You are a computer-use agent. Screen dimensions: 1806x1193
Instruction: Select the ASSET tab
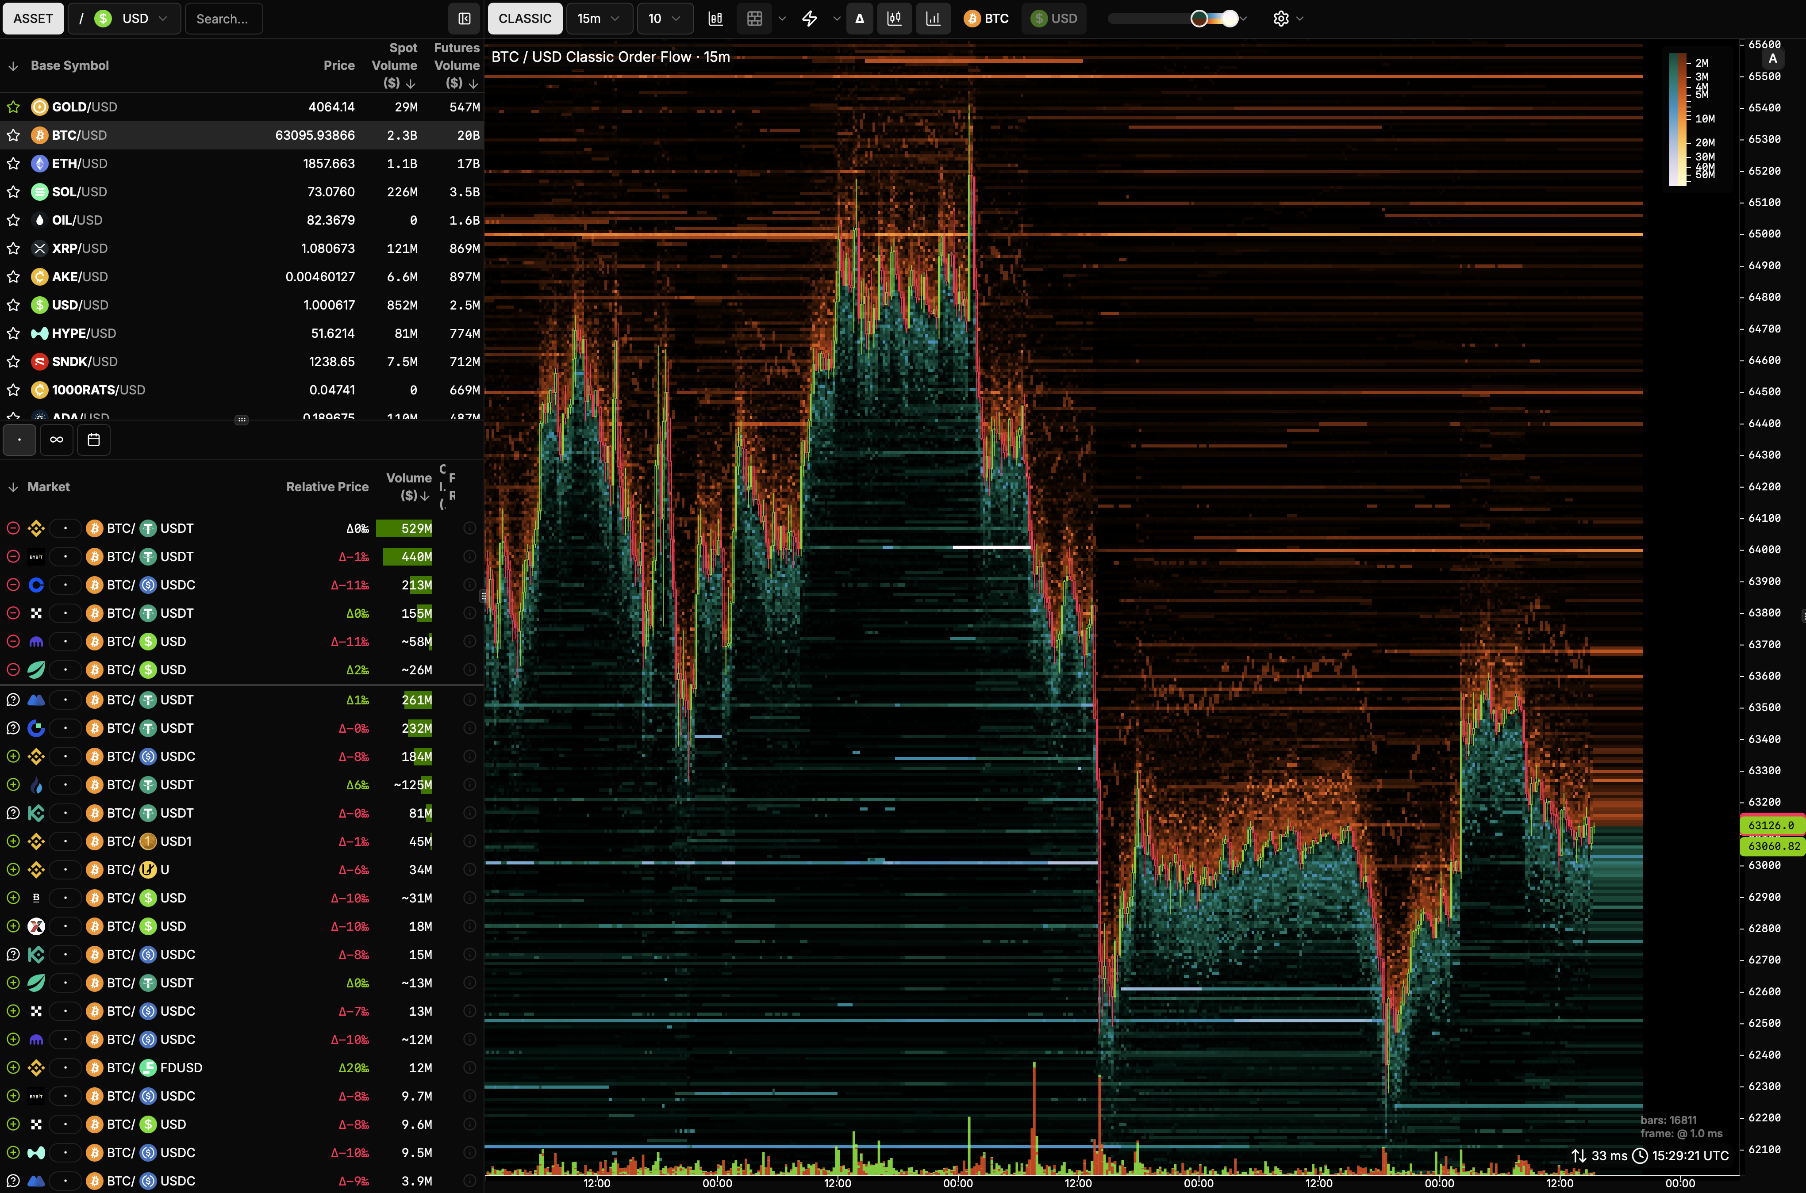pos(34,18)
